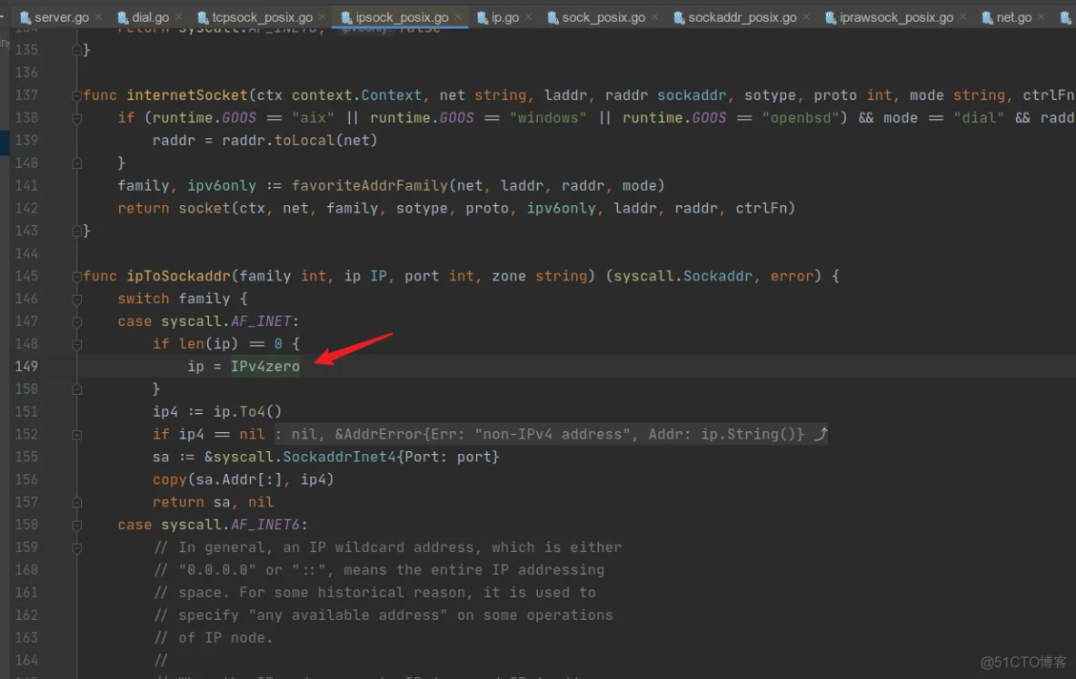Collapse the internetSocket function at line 137
This screenshot has height=679, width=1076.
[x=77, y=95]
